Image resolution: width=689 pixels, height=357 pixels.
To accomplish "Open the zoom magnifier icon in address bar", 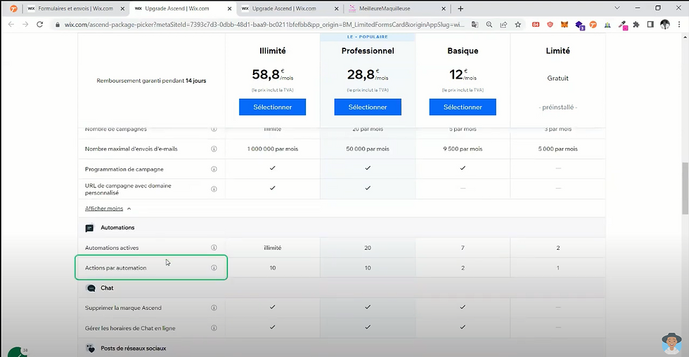I will point(489,25).
